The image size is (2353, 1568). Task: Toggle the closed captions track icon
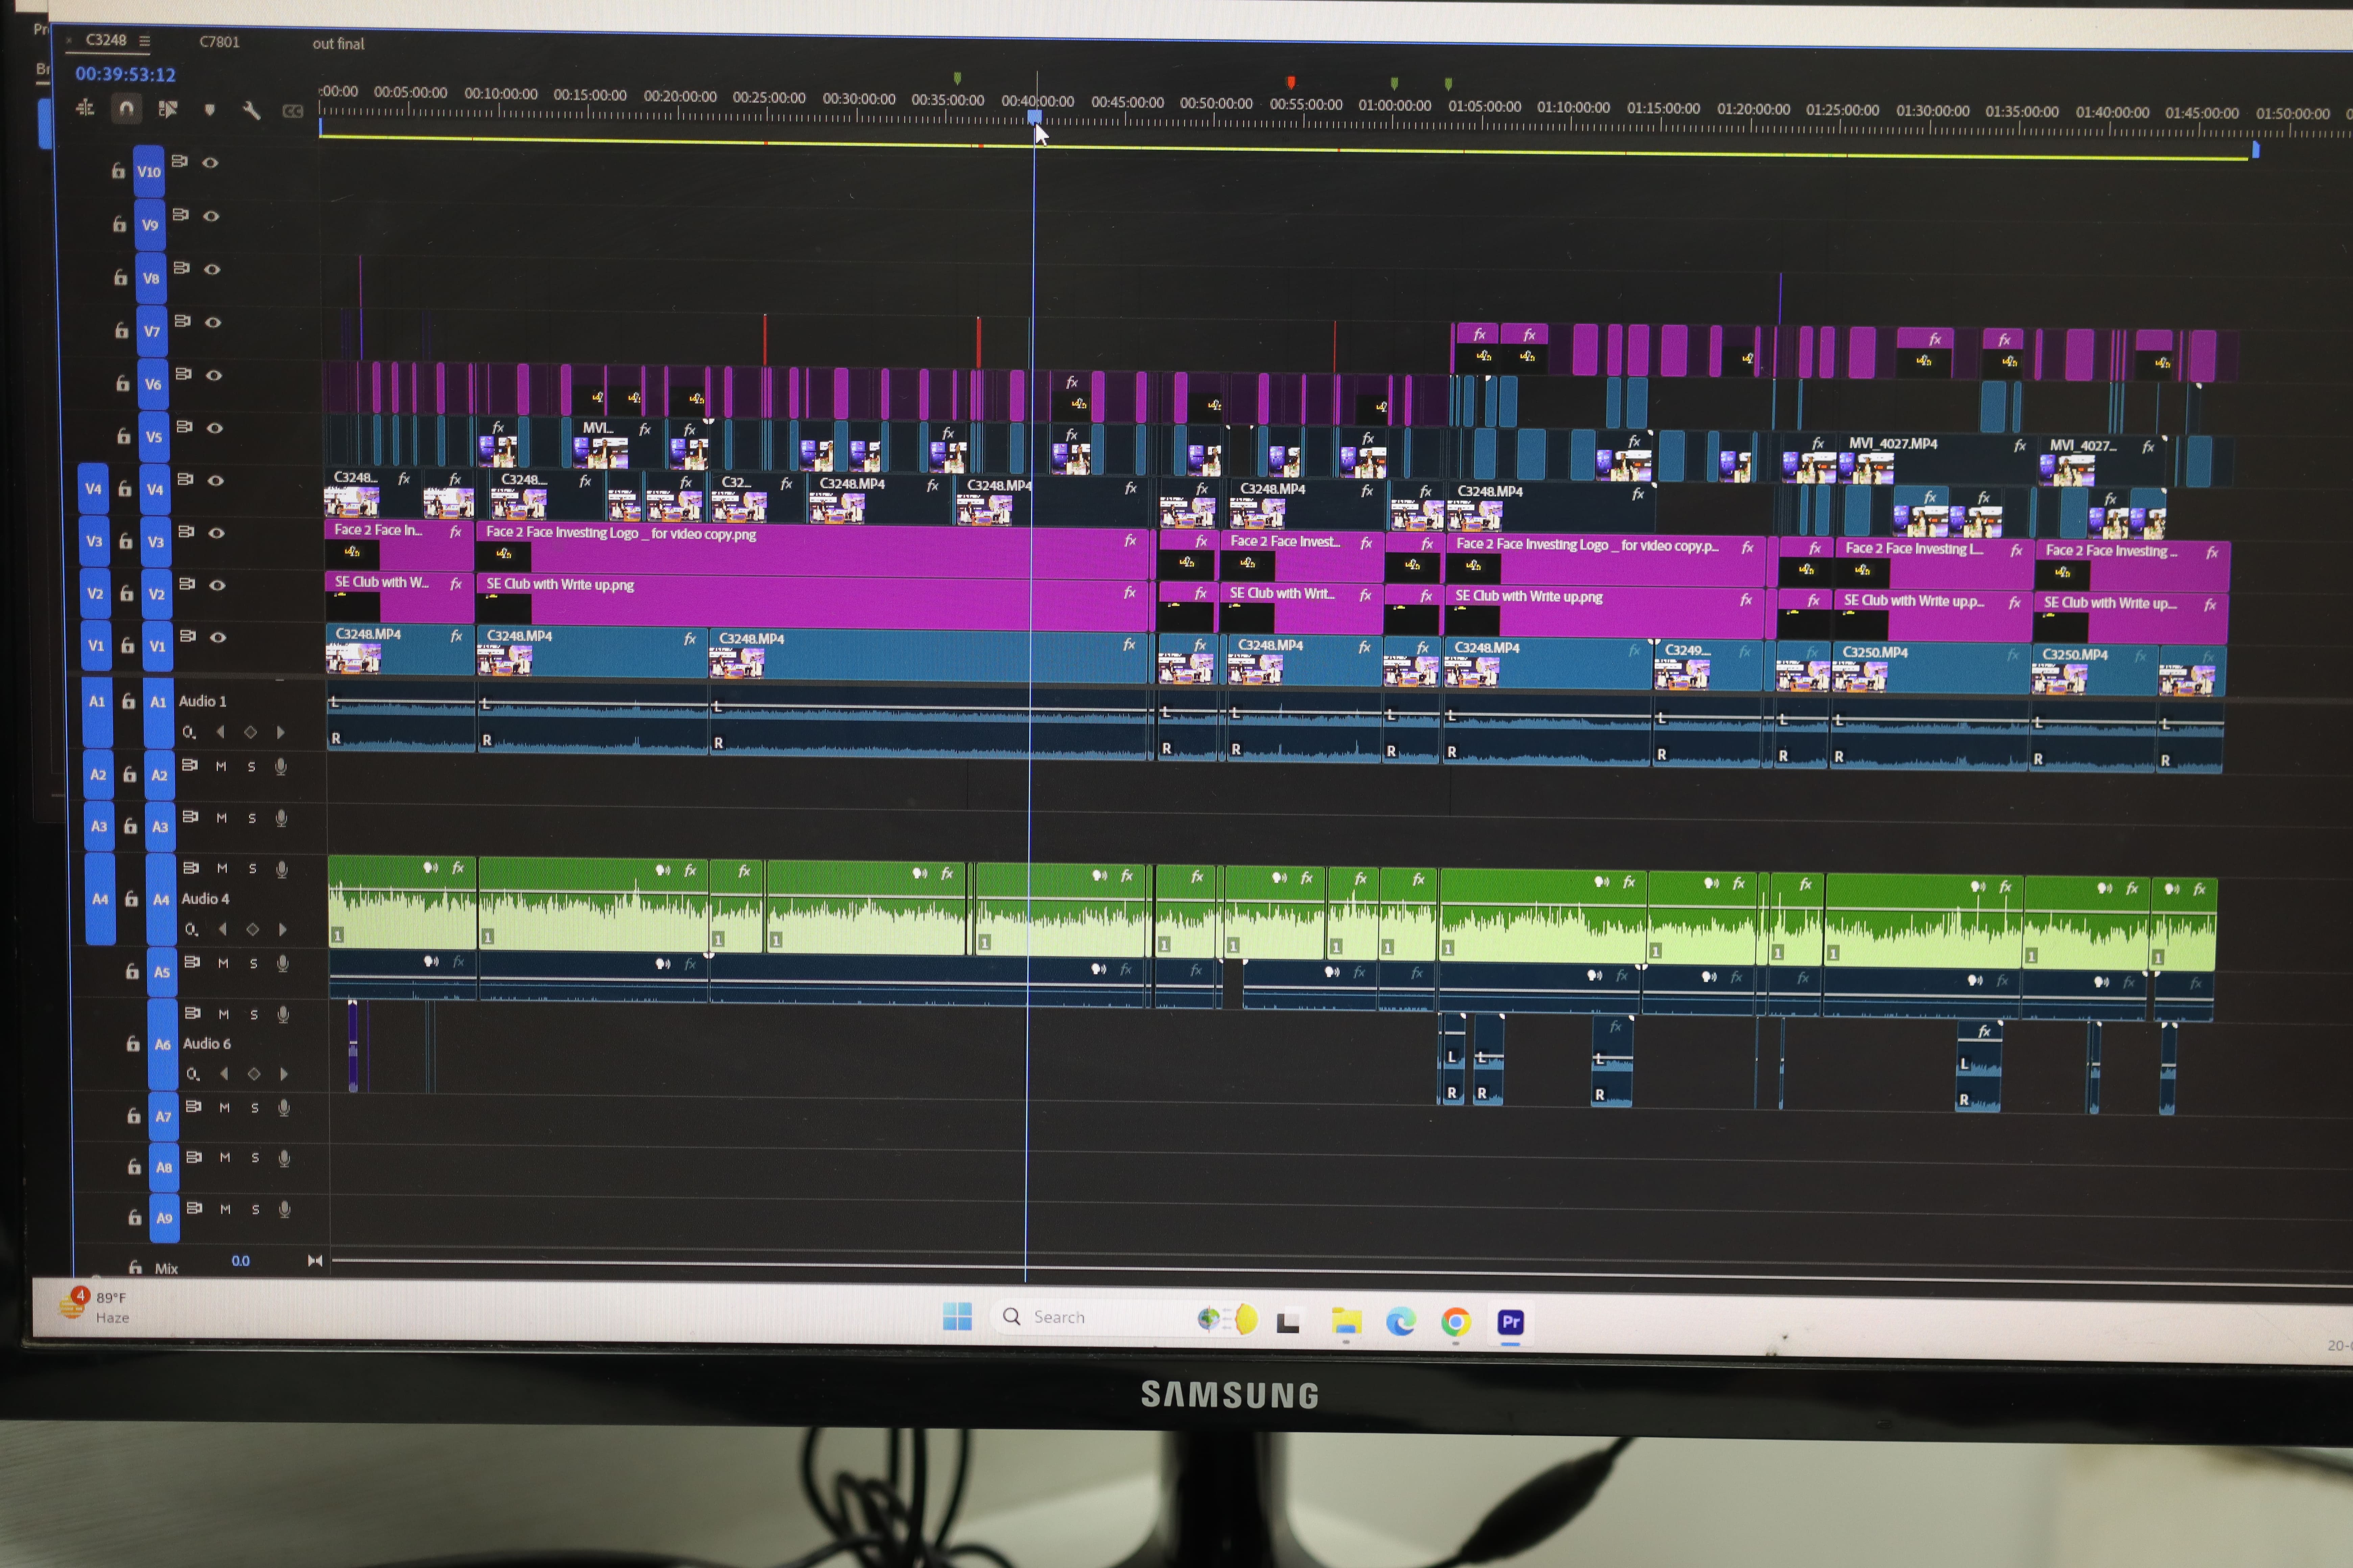click(x=292, y=111)
